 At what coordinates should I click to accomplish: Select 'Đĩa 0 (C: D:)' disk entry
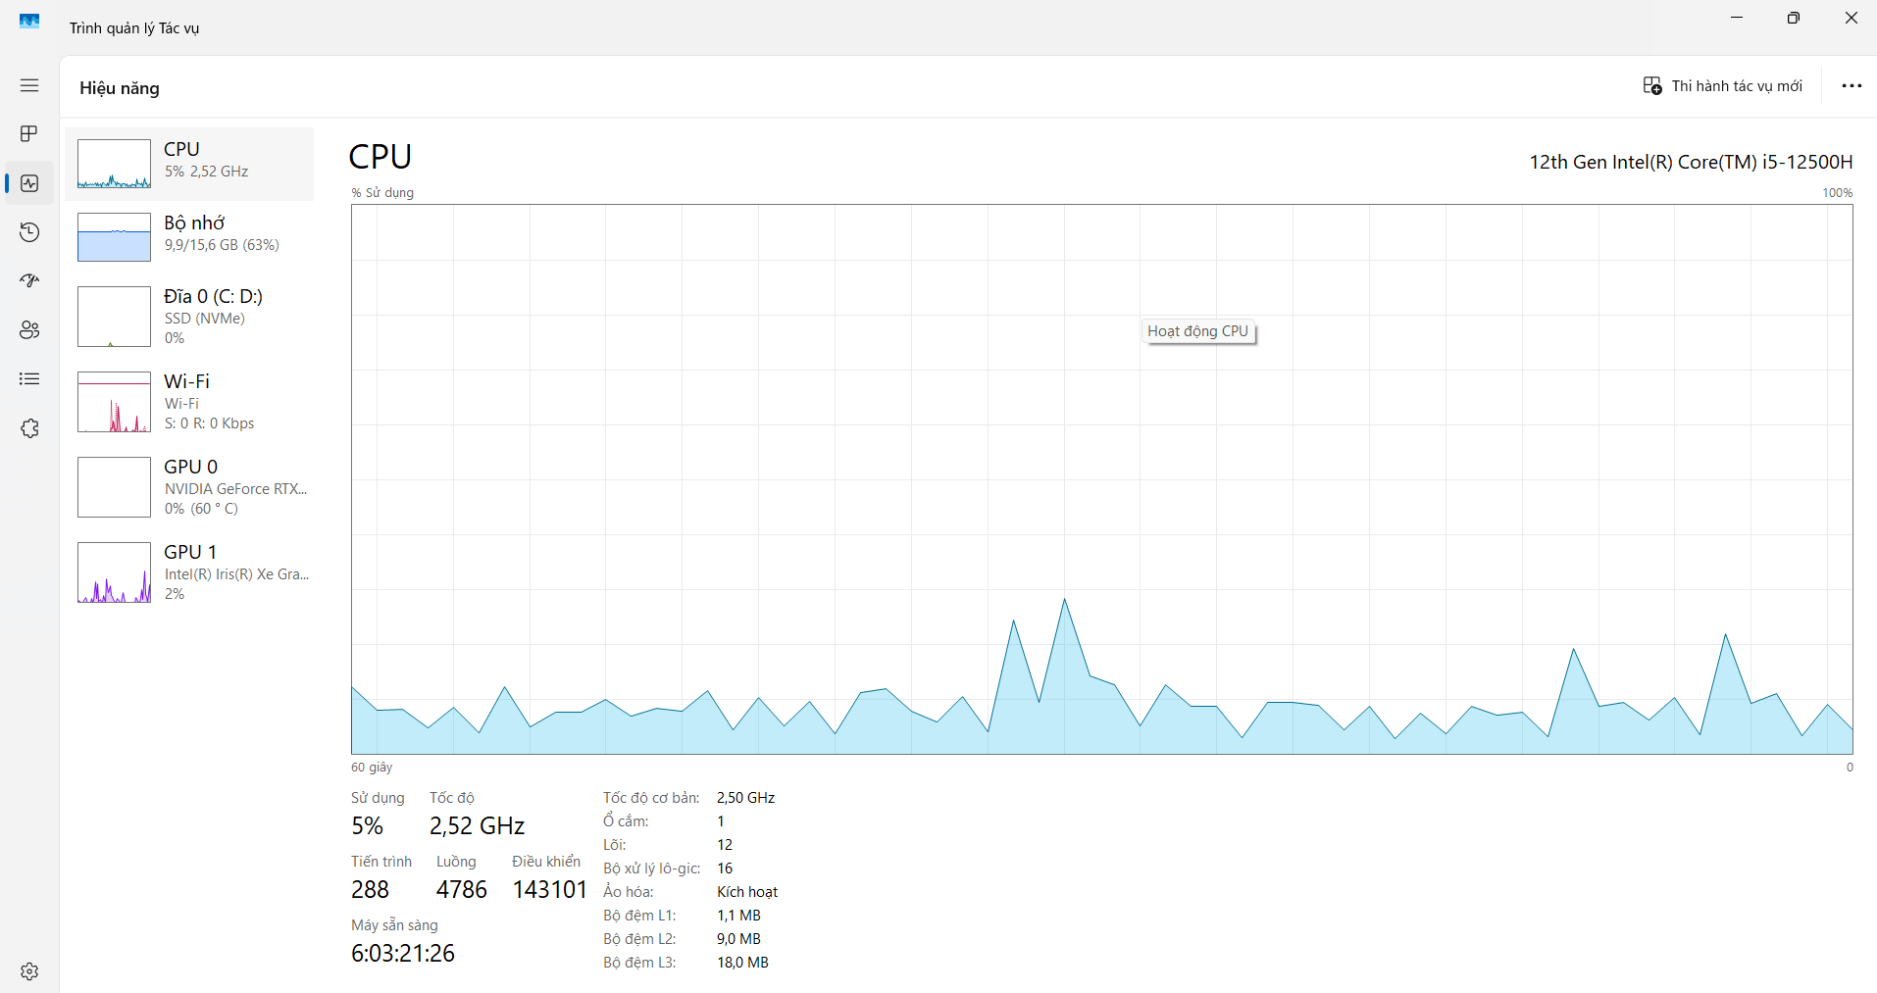(189, 317)
